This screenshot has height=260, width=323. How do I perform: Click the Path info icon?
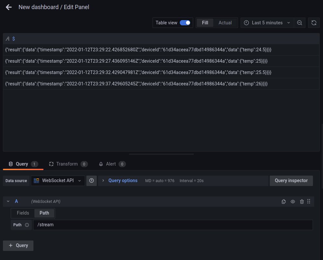tap(27, 225)
